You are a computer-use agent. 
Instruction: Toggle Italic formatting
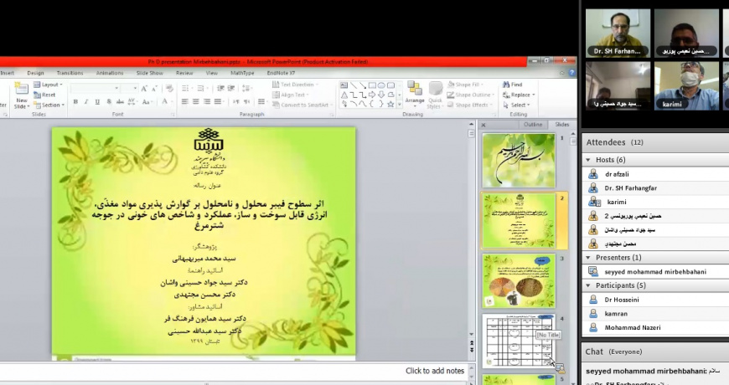coord(86,102)
